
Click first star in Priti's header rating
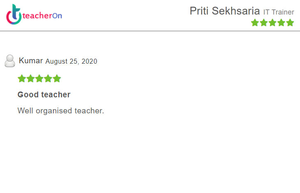pyautogui.click(x=255, y=23)
